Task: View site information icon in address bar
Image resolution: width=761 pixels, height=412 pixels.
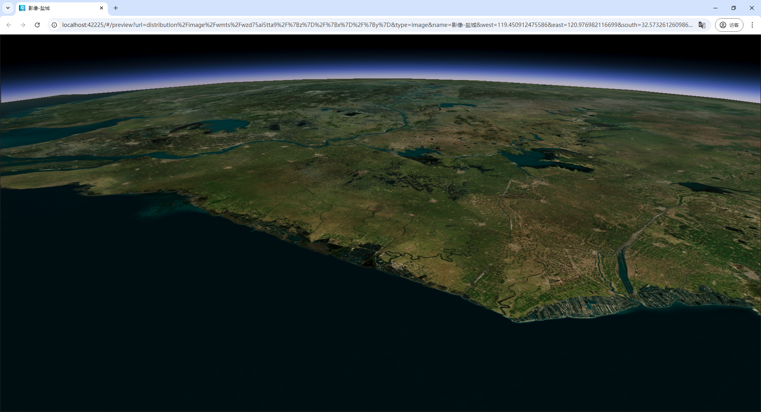Action: pyautogui.click(x=54, y=25)
